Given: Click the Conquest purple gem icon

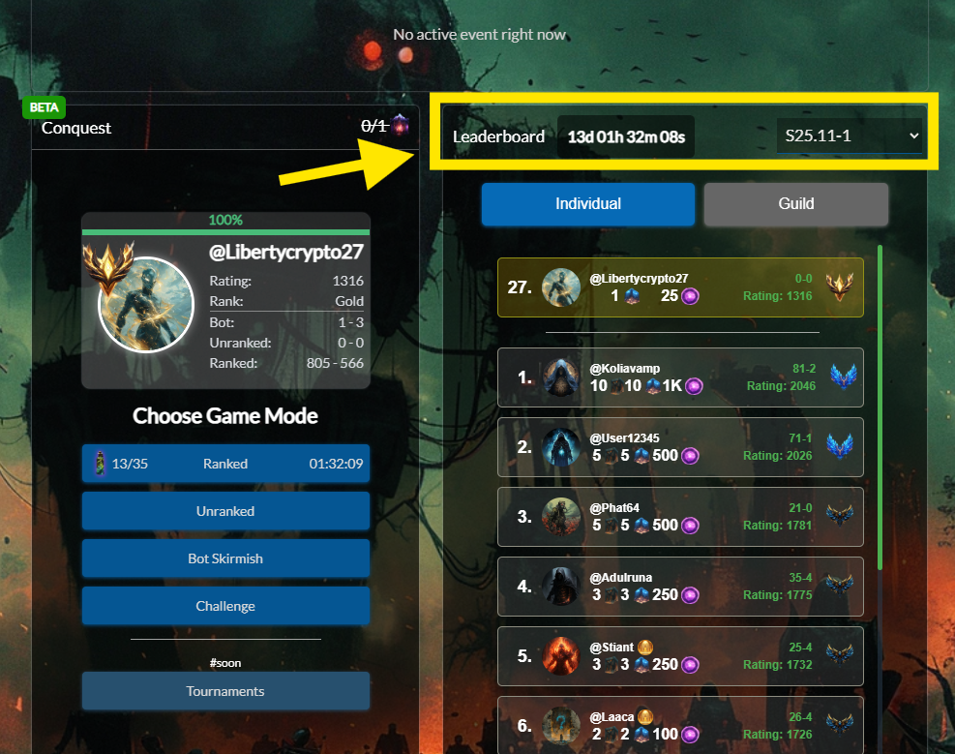Looking at the screenshot, I should (401, 125).
